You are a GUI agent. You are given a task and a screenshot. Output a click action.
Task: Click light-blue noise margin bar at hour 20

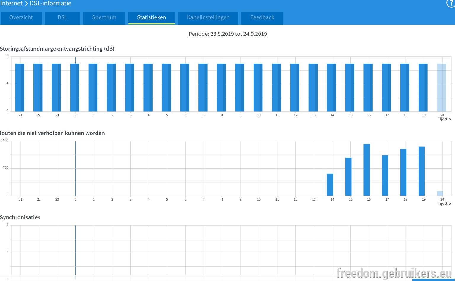441,88
